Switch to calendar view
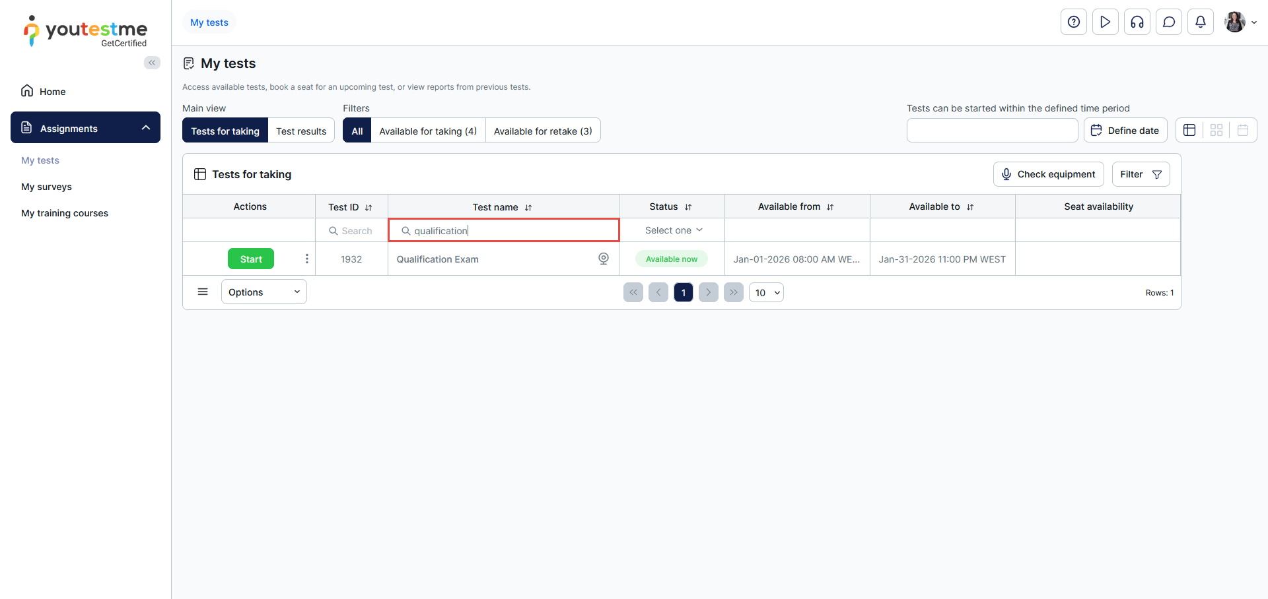 (1242, 130)
